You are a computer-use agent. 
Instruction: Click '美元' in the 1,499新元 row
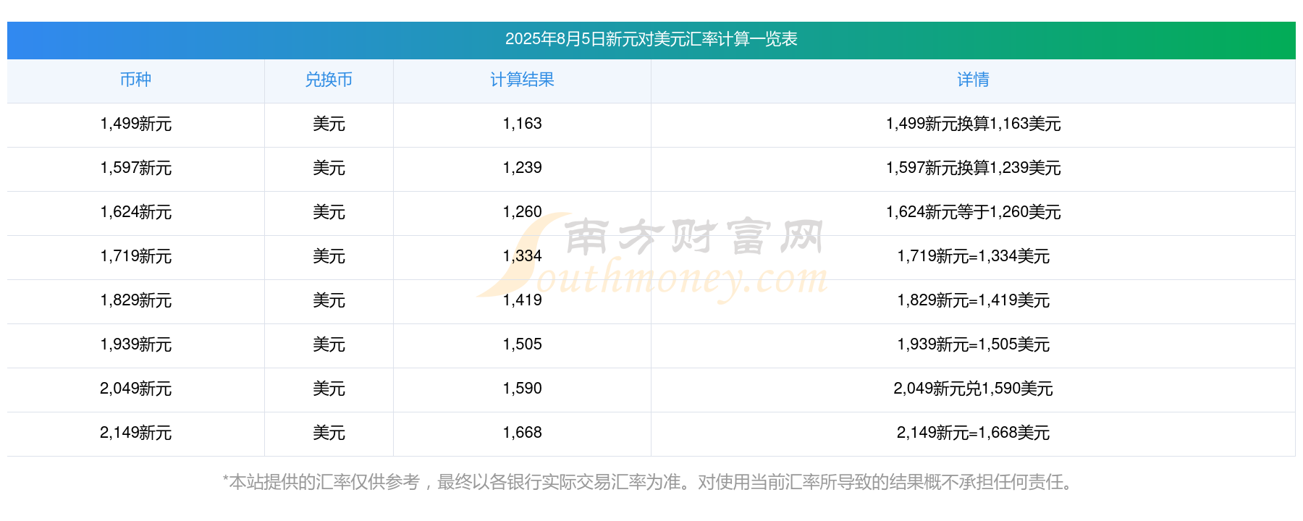pos(329,124)
